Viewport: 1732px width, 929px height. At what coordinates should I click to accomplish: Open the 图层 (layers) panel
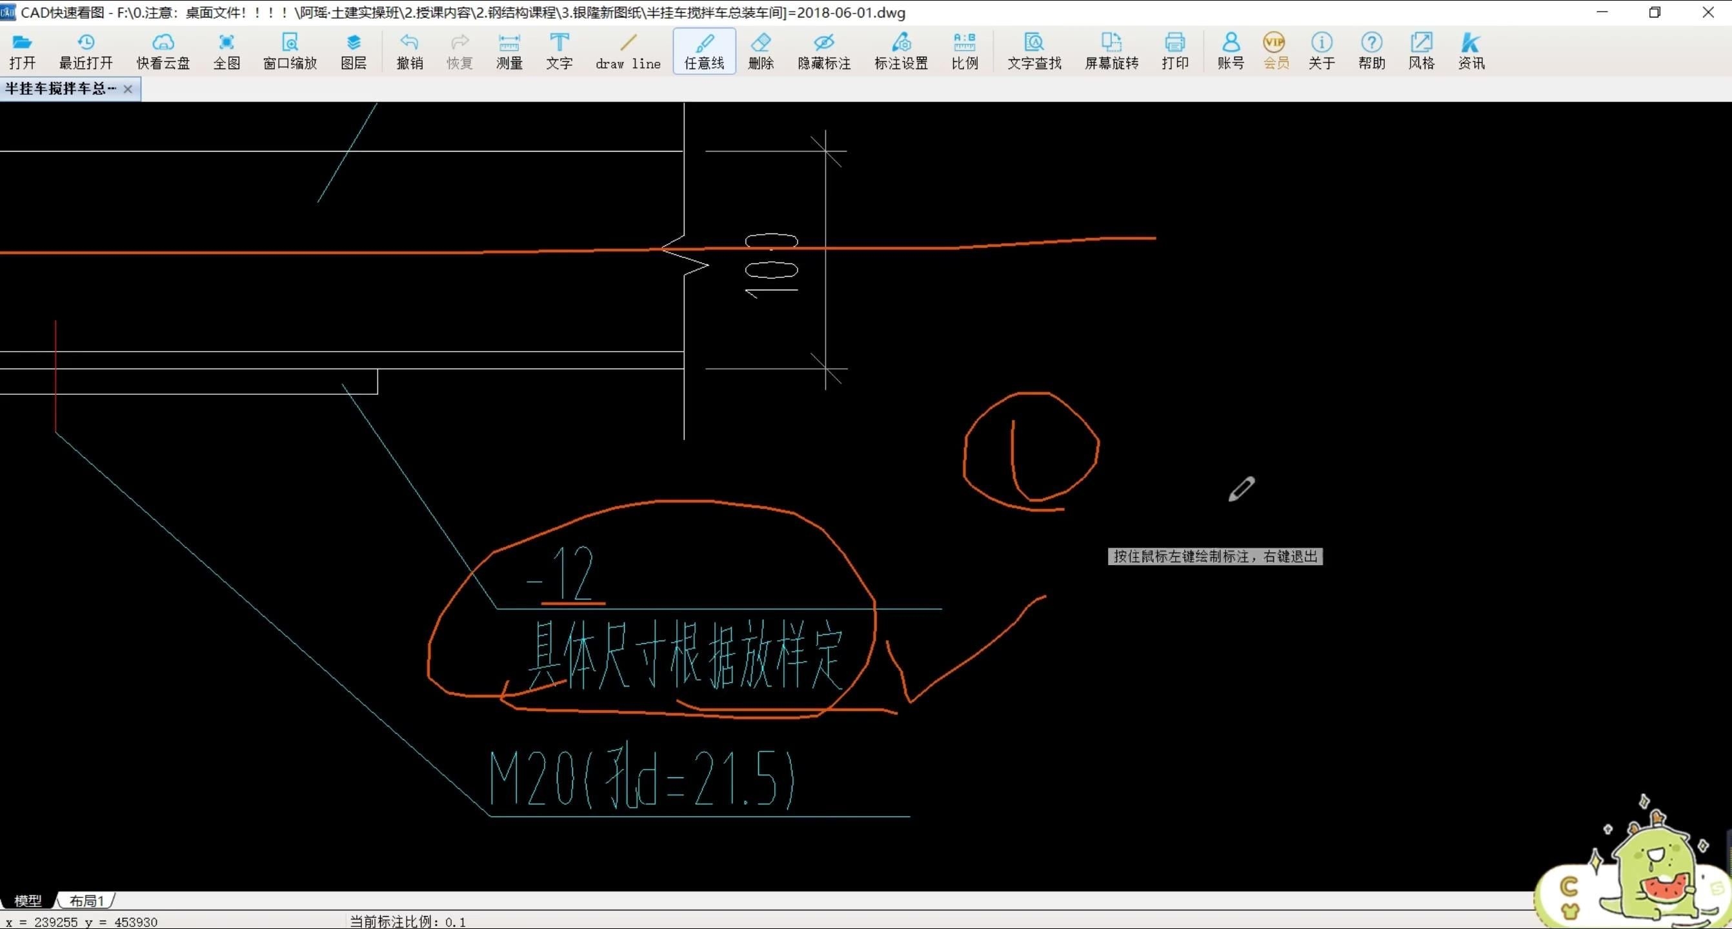point(353,50)
